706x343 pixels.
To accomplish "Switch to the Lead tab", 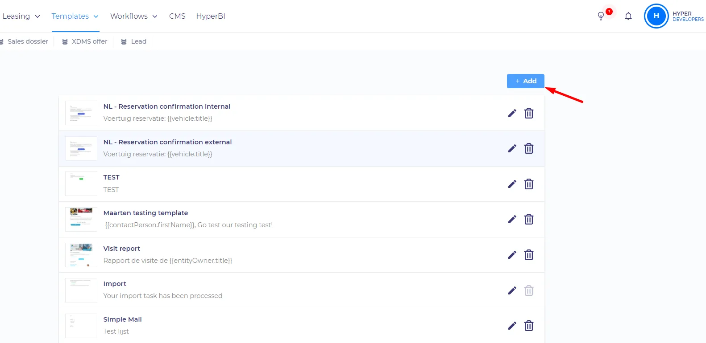I will click(134, 41).
